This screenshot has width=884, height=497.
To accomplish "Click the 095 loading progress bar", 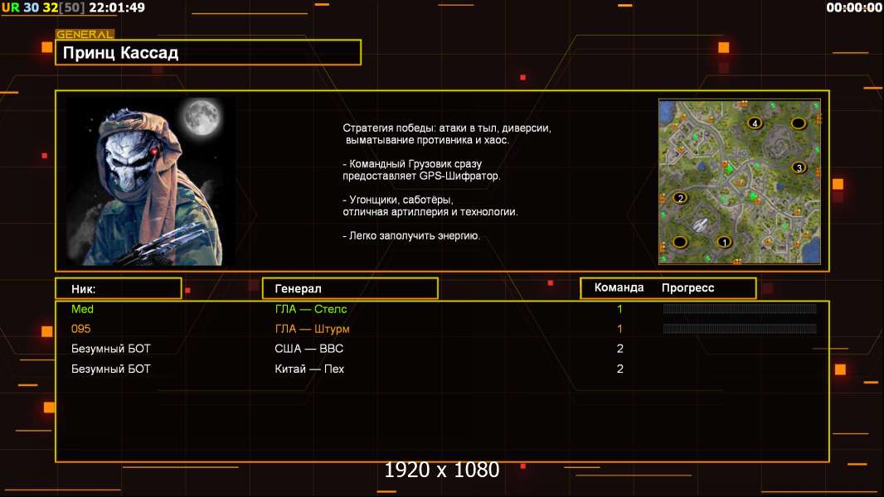I will tap(740, 328).
